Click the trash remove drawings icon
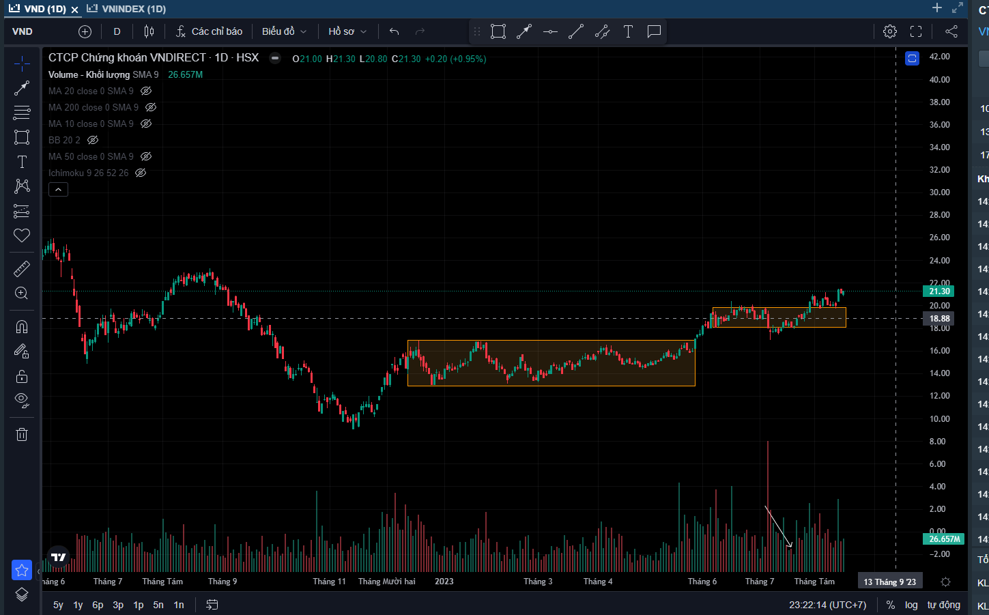The image size is (989, 615). point(22,434)
